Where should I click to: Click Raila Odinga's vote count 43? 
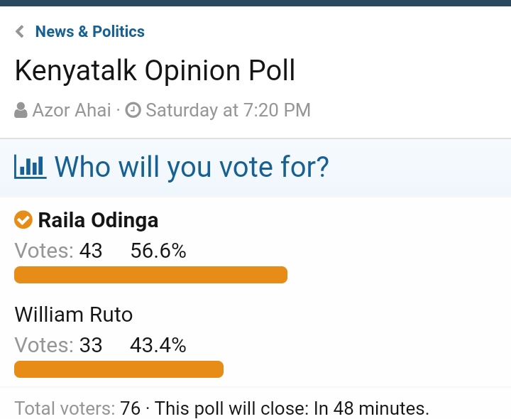click(x=91, y=251)
